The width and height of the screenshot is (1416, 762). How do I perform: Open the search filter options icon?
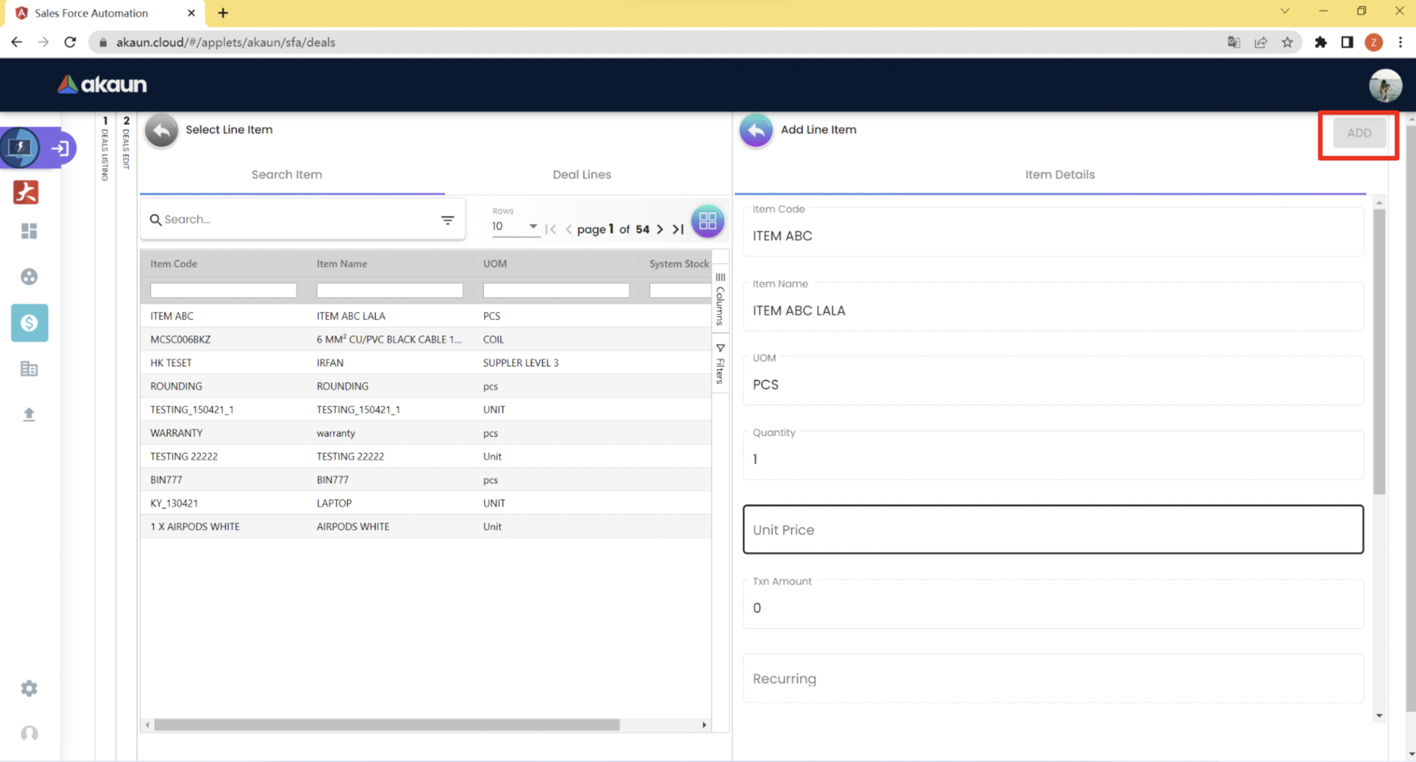click(447, 220)
